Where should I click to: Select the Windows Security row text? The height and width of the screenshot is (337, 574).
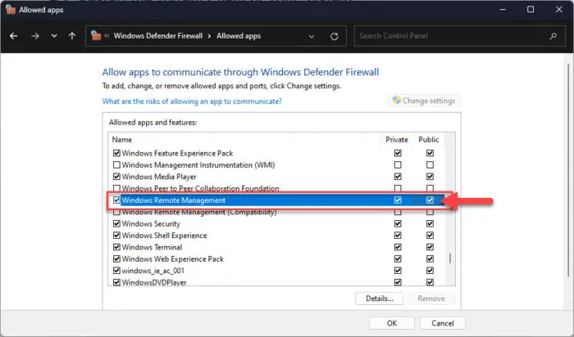pyautogui.click(x=151, y=223)
